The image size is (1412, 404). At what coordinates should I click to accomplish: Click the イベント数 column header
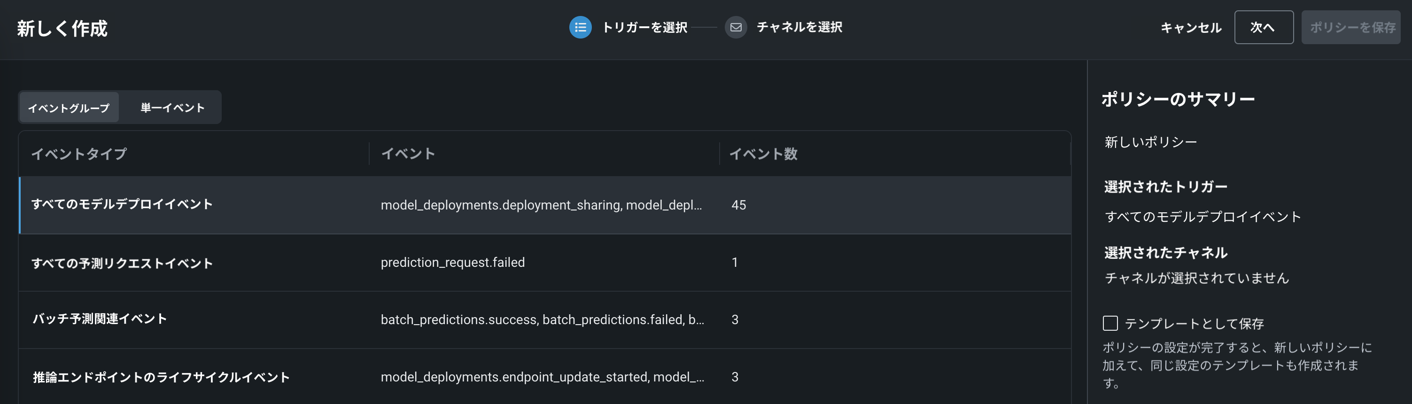[x=763, y=154]
